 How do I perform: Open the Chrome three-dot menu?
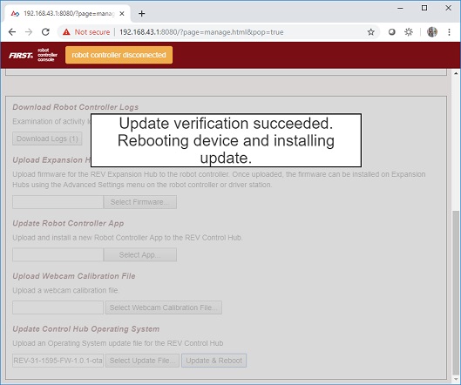(x=449, y=32)
